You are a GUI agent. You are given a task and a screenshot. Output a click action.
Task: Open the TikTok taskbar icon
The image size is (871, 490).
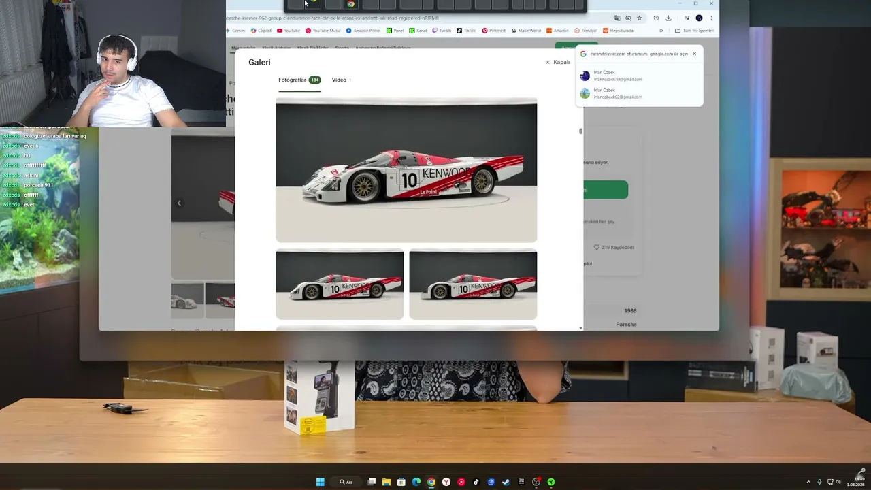(476, 482)
